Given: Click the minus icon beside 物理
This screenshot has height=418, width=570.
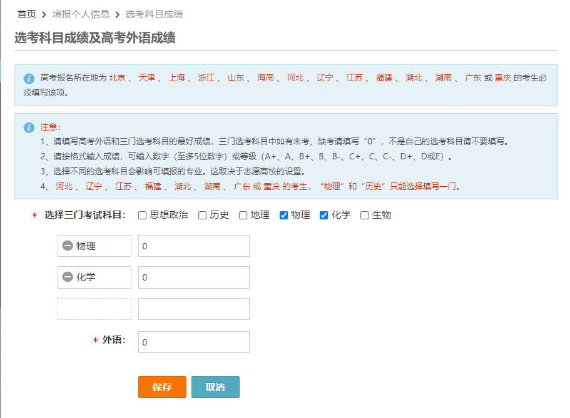Looking at the screenshot, I should pos(68,246).
